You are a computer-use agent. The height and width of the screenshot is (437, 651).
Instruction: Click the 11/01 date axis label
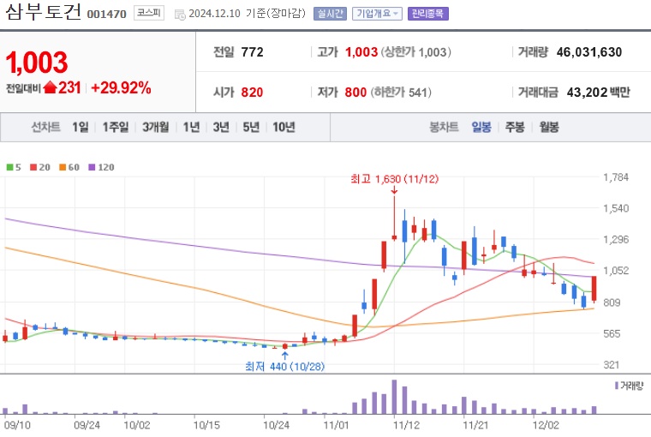click(336, 425)
